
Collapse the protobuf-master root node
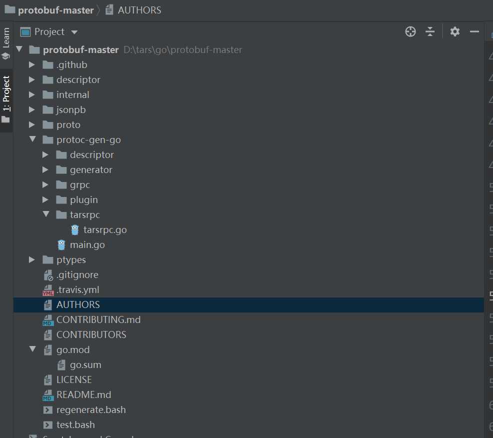pos(19,49)
